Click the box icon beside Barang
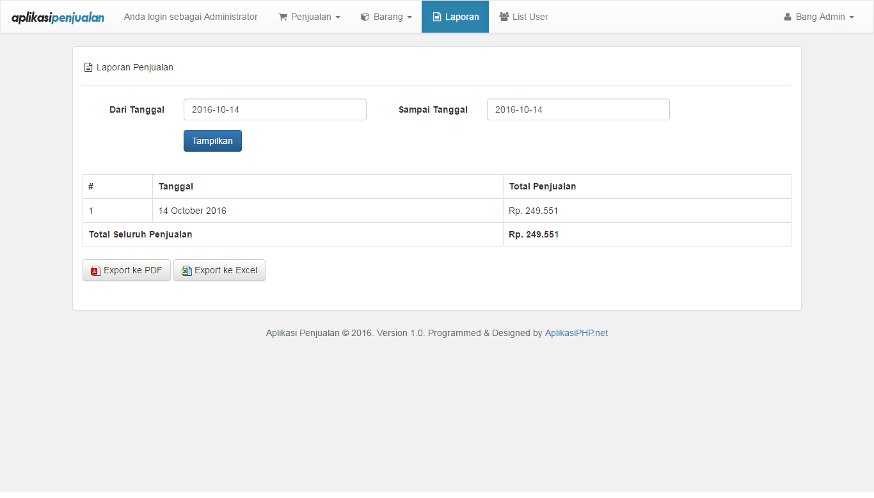874x498 pixels. tap(365, 17)
